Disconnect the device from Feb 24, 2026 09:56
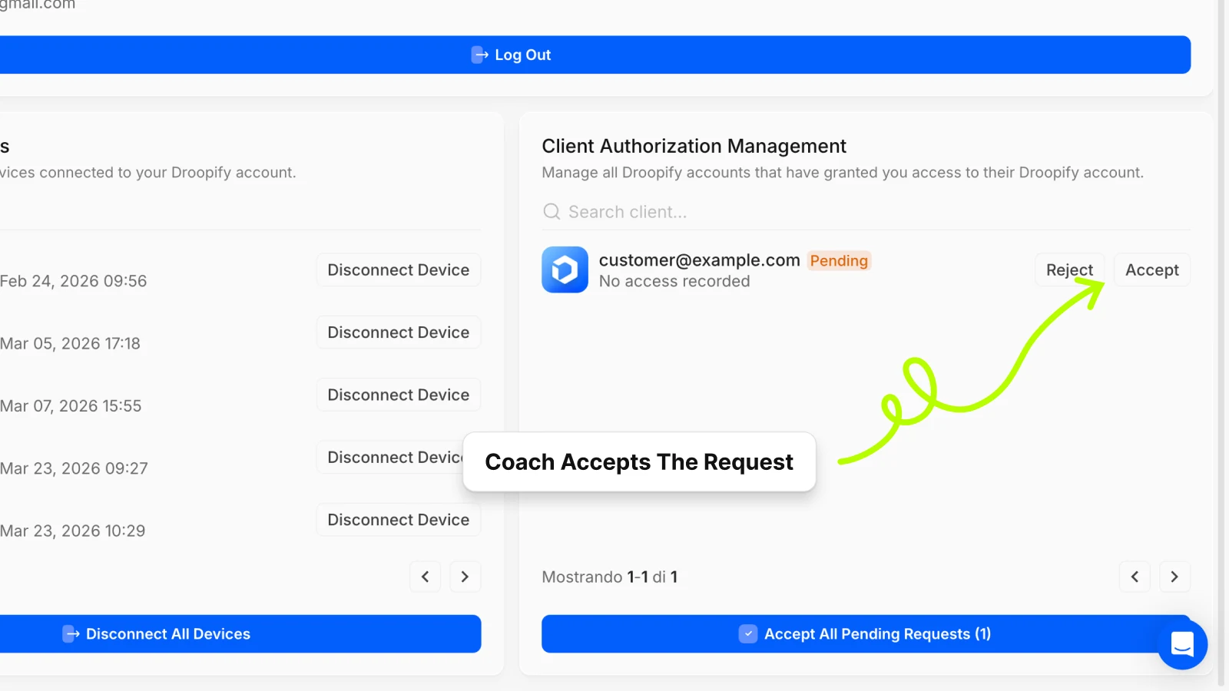1229x691 pixels. point(398,270)
